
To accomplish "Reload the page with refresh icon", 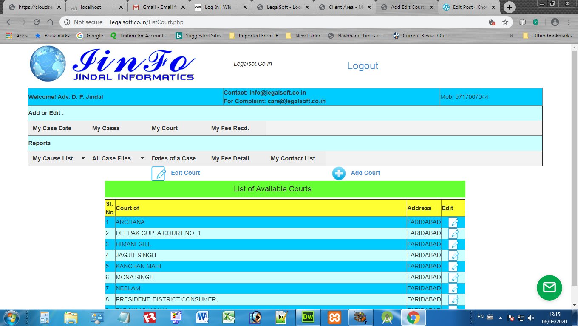I will pyautogui.click(x=37, y=22).
